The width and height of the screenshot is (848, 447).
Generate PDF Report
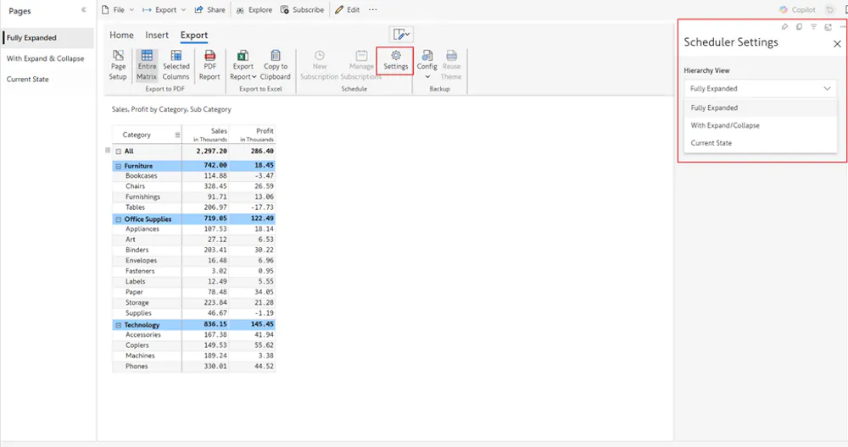[x=209, y=65]
